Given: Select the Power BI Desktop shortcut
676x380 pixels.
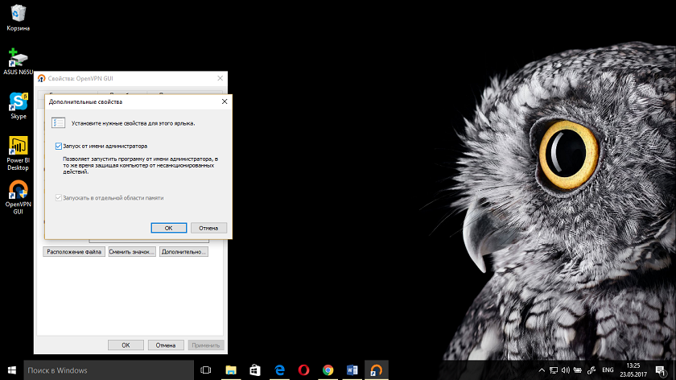Looking at the screenshot, I should pyautogui.click(x=18, y=153).
